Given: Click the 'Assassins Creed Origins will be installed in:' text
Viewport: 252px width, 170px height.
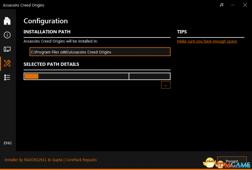Looking at the screenshot, I should tap(60, 41).
